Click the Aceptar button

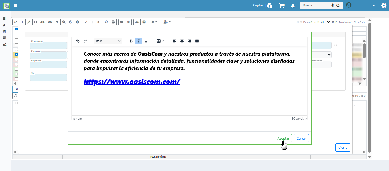[x=283, y=138]
